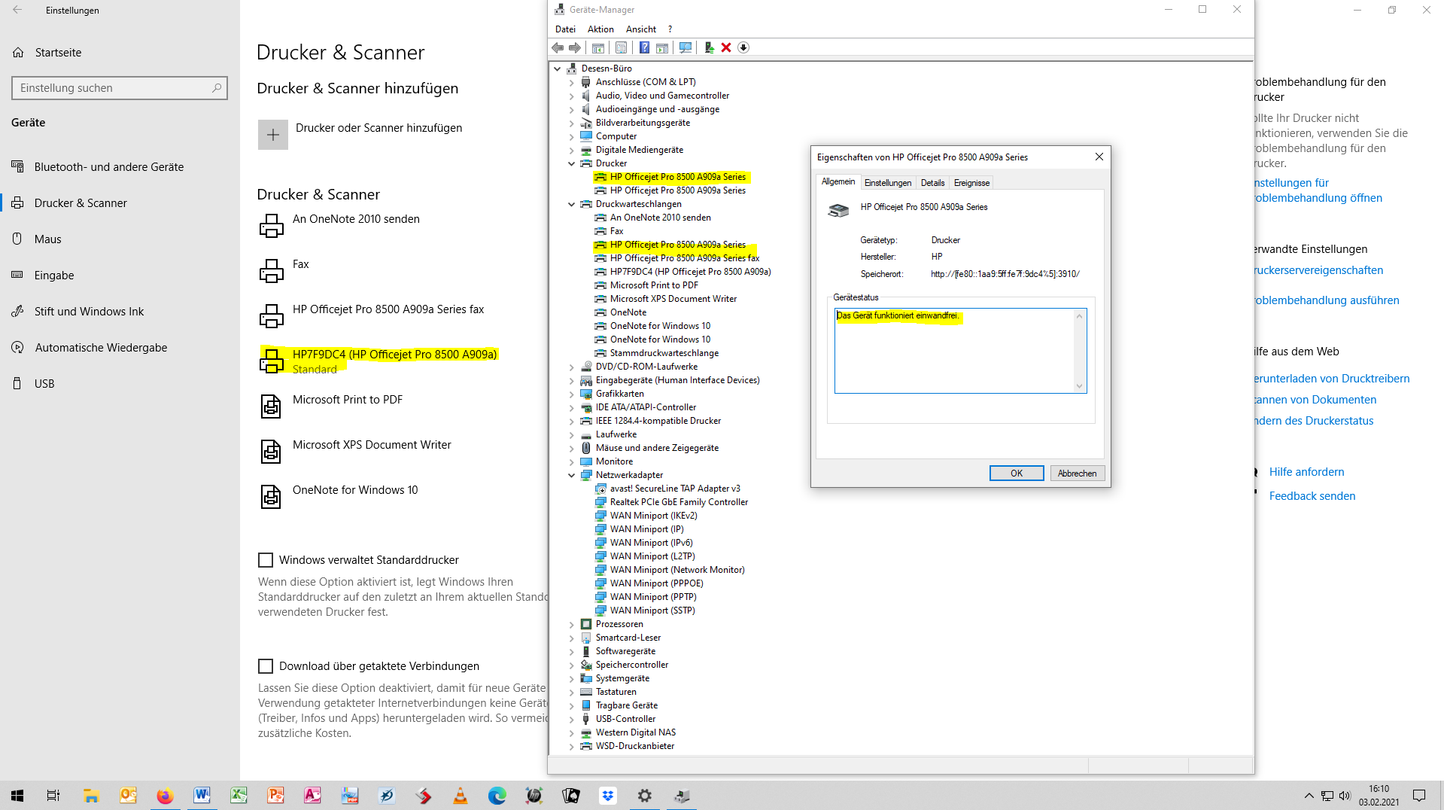Click the blue Help question mark icon

click(644, 47)
